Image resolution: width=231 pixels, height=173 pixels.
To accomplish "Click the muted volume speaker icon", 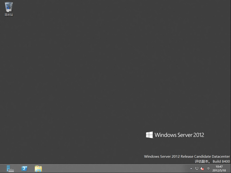I will tap(202, 169).
